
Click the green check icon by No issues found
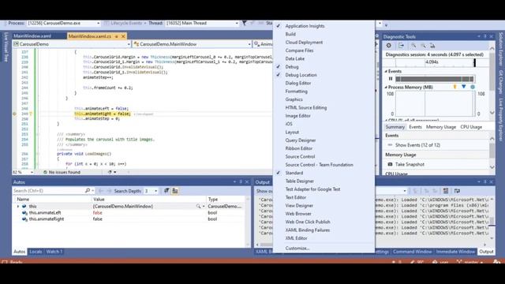click(46, 172)
